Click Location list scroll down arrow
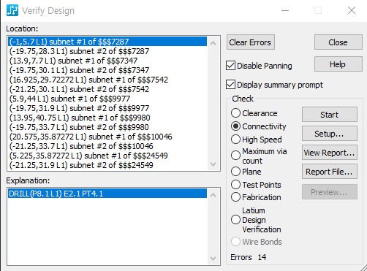Image resolution: width=367 pixels, height=271 pixels. 213,164
